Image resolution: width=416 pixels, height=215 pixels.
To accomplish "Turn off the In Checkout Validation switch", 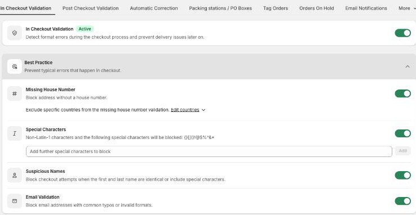I will 402,33.
